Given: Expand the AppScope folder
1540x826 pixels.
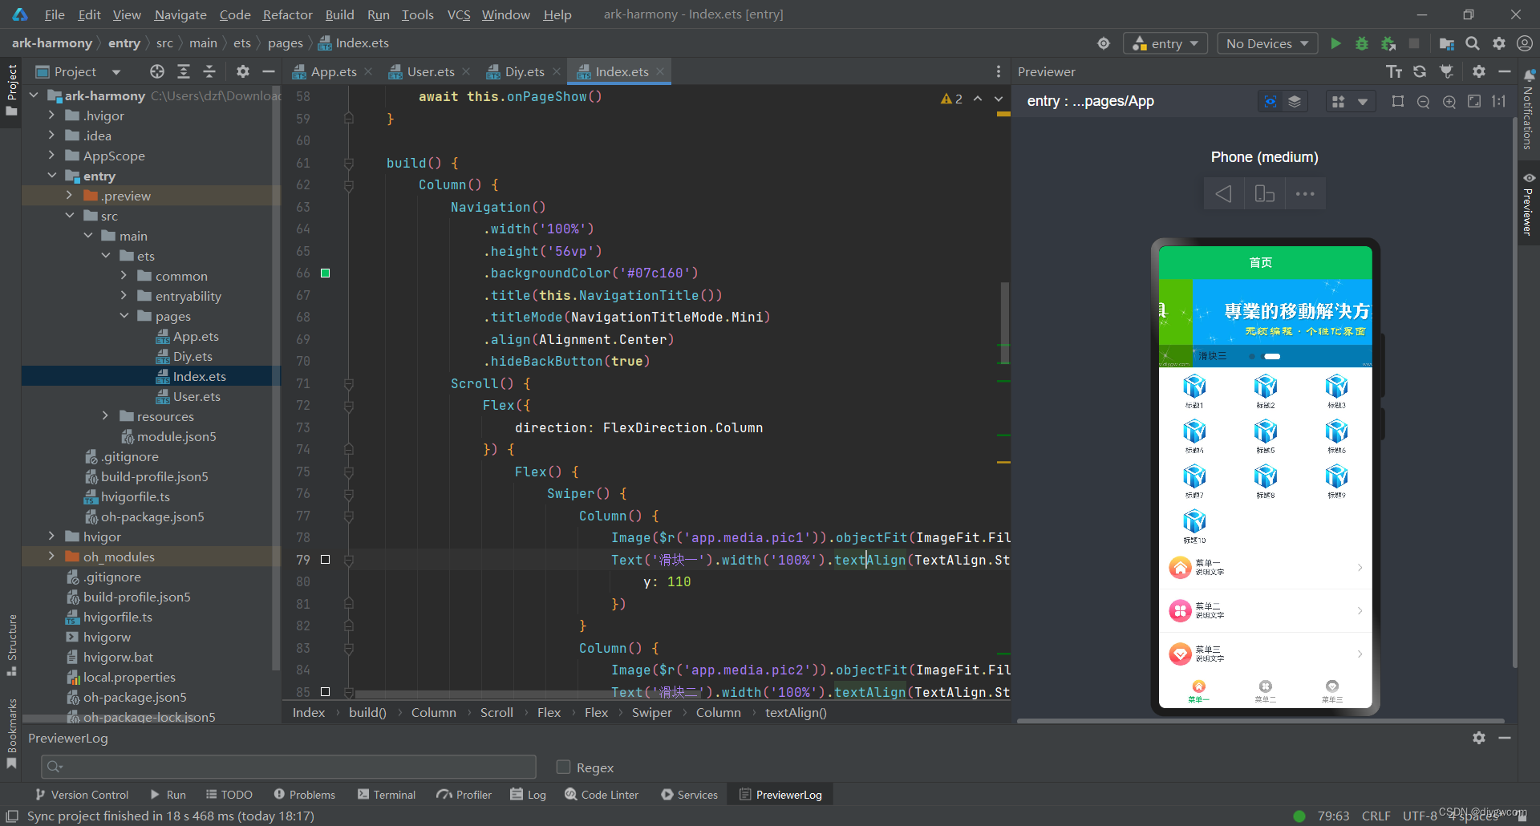Looking at the screenshot, I should (x=51, y=156).
